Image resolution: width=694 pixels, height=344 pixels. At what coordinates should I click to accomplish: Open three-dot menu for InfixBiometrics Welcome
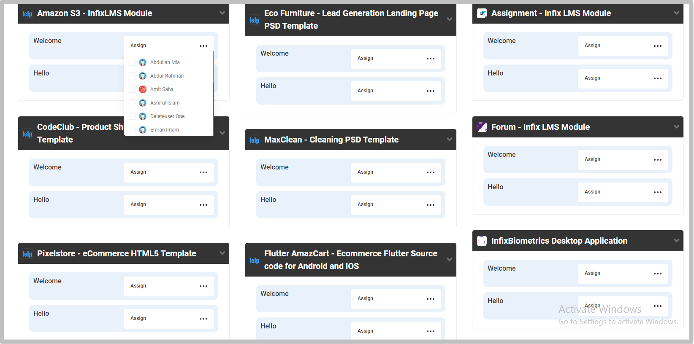[658, 274]
